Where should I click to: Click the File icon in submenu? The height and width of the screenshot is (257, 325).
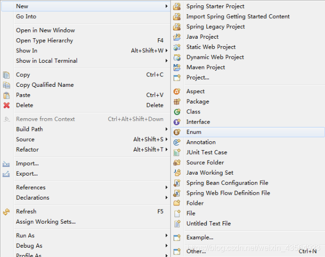(177, 213)
